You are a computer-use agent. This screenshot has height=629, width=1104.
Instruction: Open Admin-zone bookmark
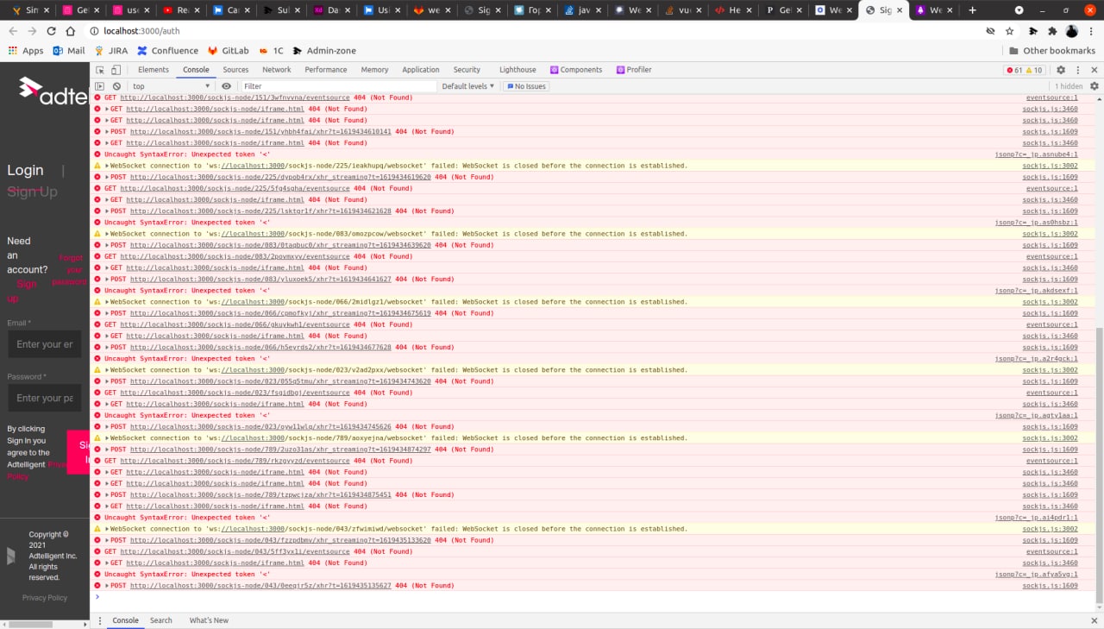coord(324,51)
